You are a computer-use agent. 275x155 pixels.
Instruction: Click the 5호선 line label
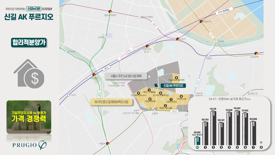tap(154, 25)
